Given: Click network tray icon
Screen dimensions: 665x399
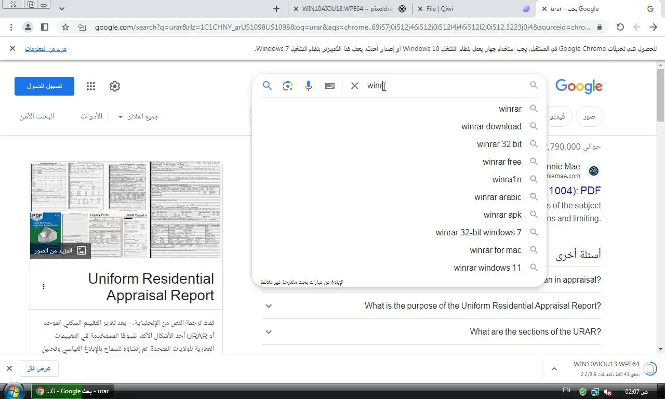Looking at the screenshot, I should (x=595, y=392).
